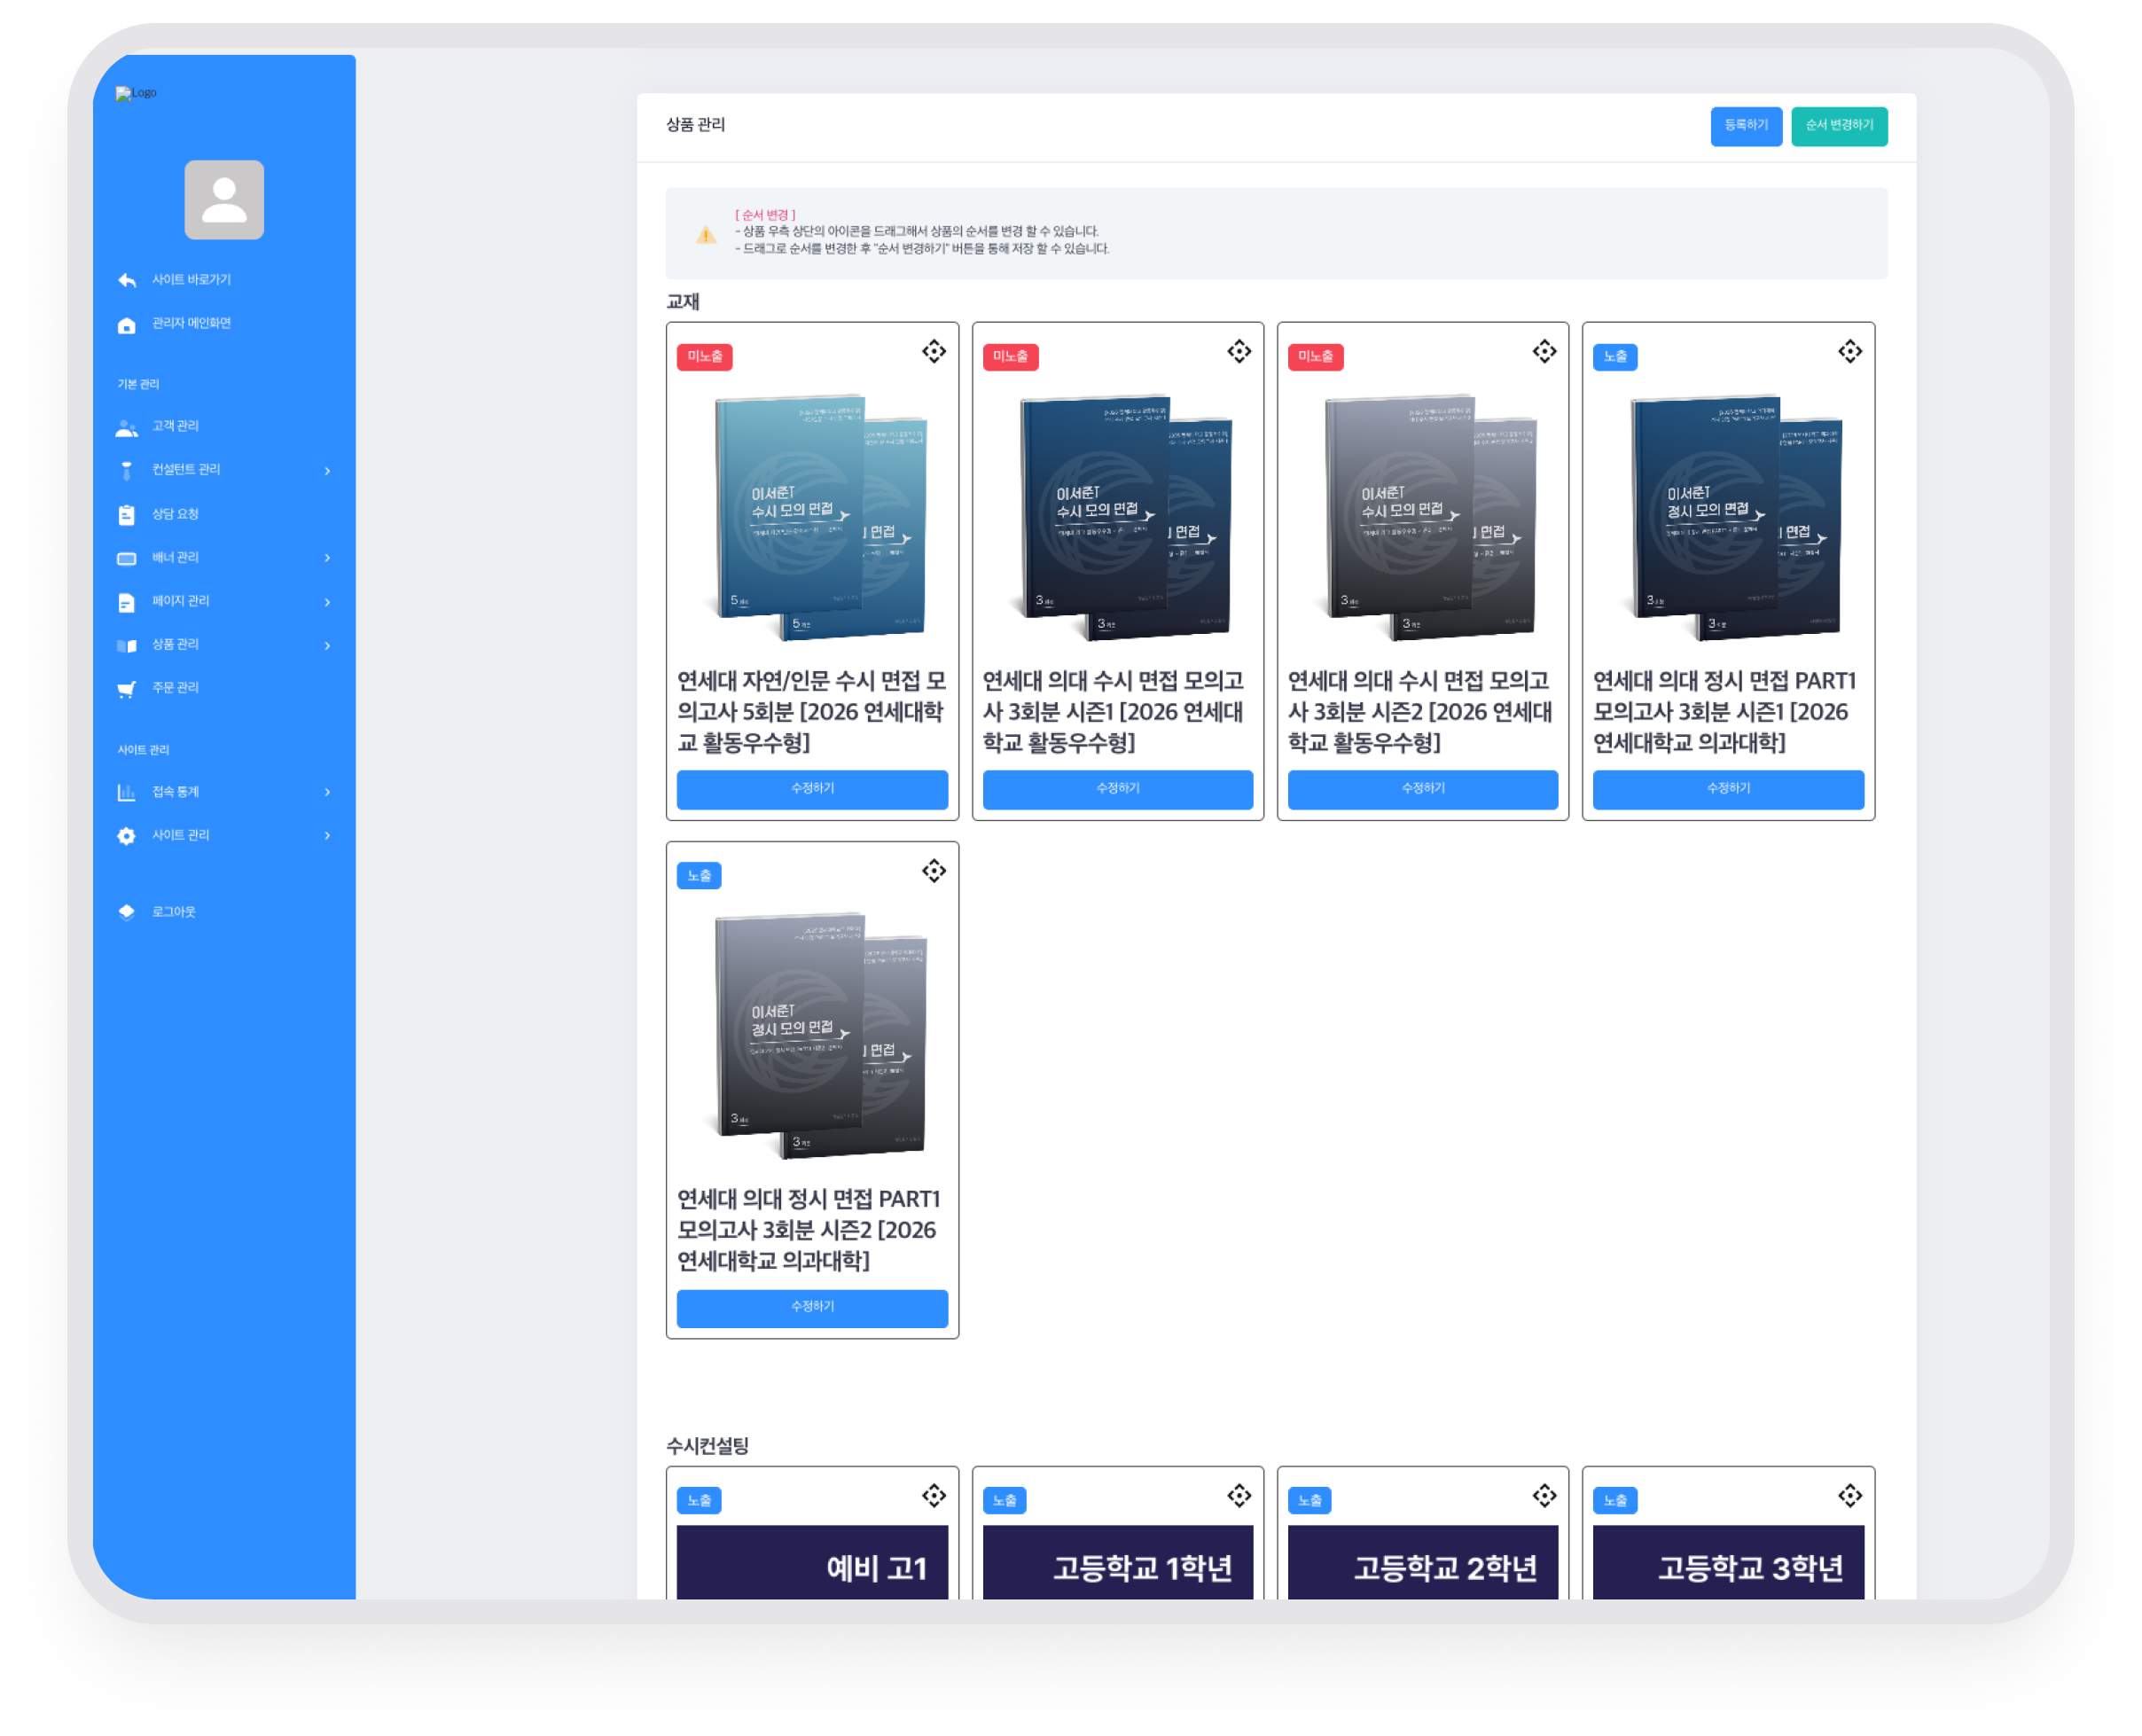Click the move icon on 고등학교 1학년 card
The image size is (2142, 1736).
[x=1239, y=1496]
